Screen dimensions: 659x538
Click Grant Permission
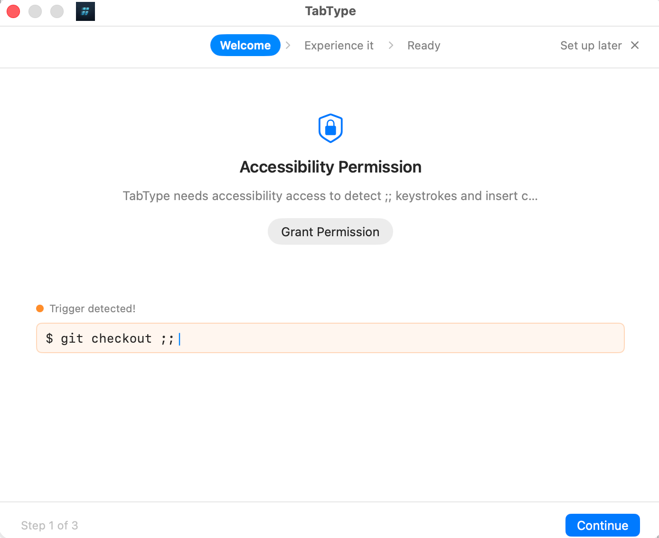(330, 231)
